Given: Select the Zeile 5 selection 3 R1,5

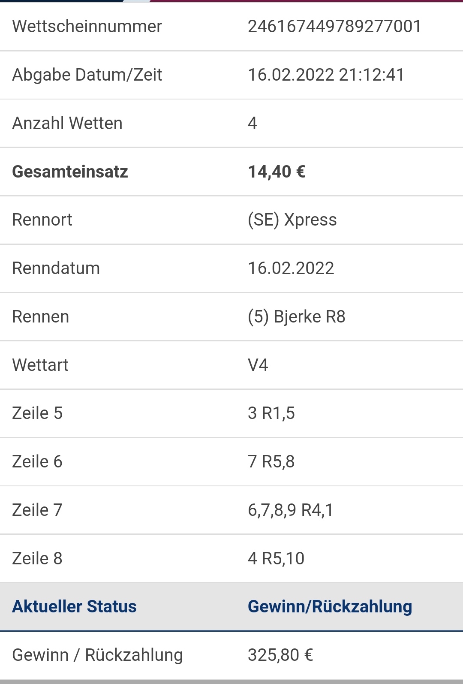Looking at the screenshot, I should 271,413.
